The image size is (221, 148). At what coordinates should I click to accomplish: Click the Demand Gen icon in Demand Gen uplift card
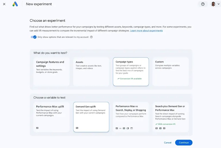coord(77,128)
